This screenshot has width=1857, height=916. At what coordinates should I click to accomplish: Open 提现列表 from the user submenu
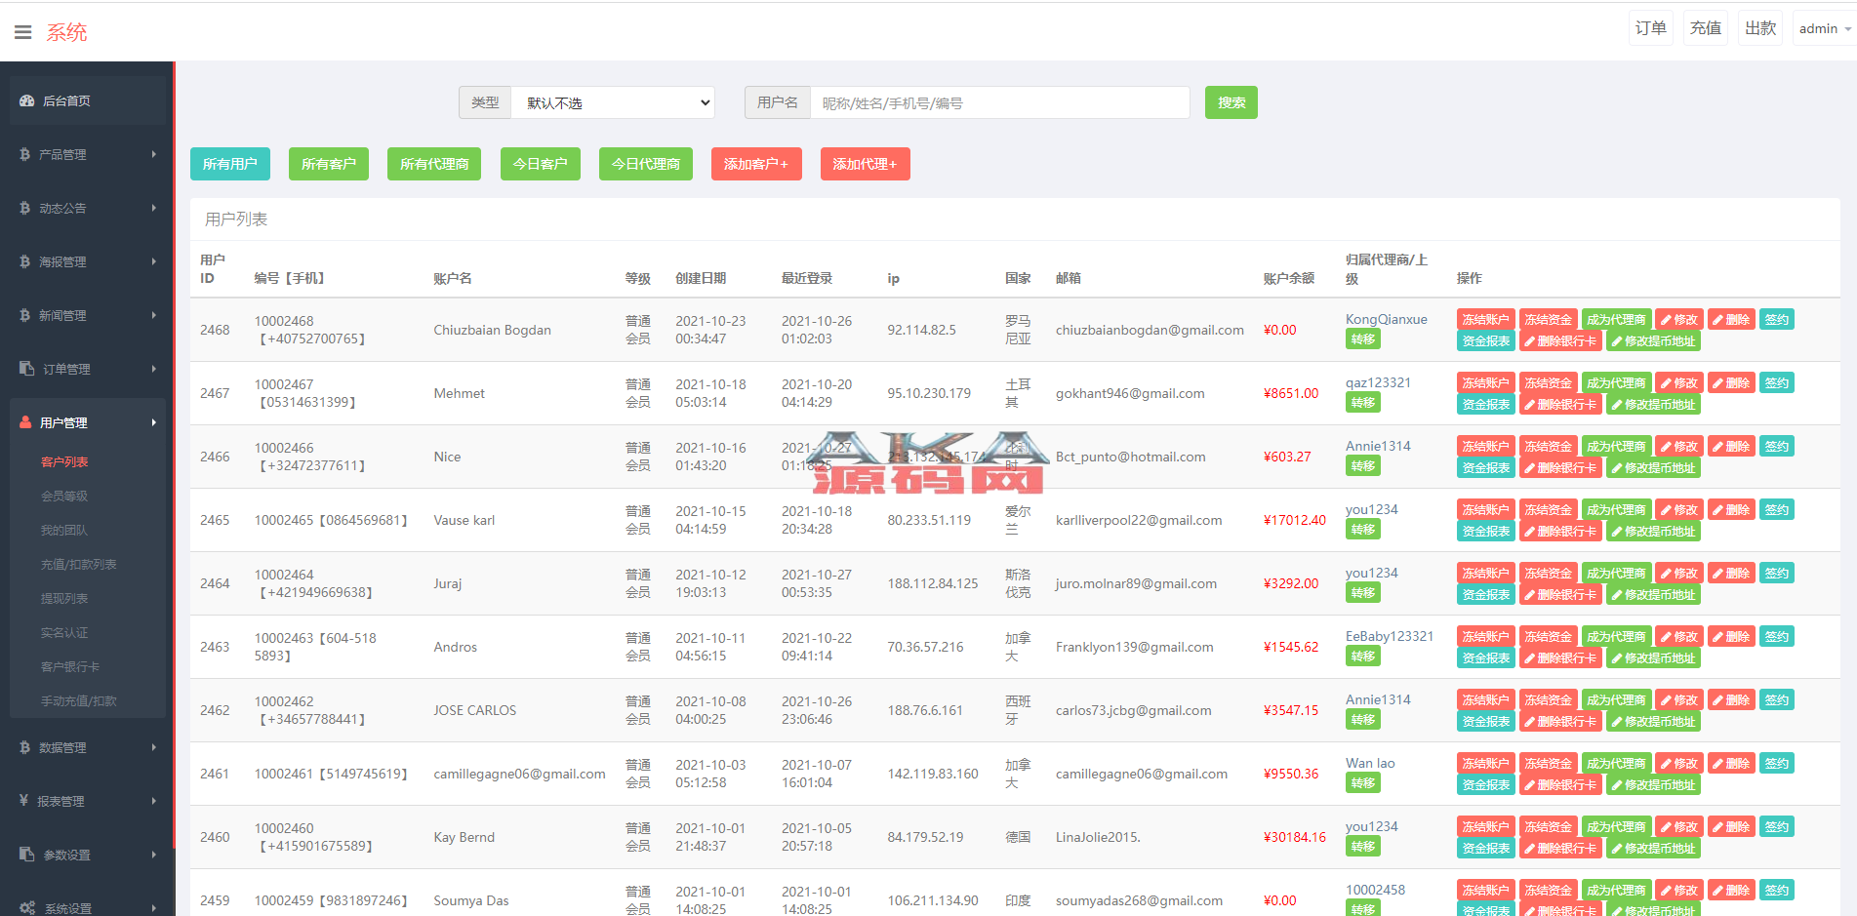(x=64, y=598)
